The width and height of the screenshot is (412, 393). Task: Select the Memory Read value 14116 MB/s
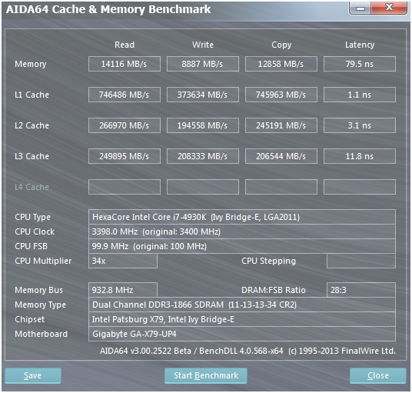point(125,64)
